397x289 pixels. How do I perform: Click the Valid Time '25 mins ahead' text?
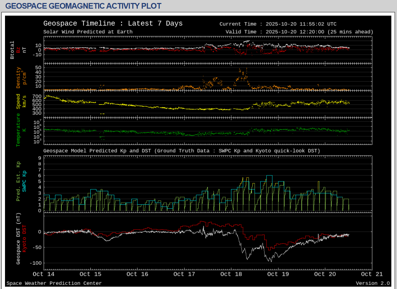coord(350,32)
